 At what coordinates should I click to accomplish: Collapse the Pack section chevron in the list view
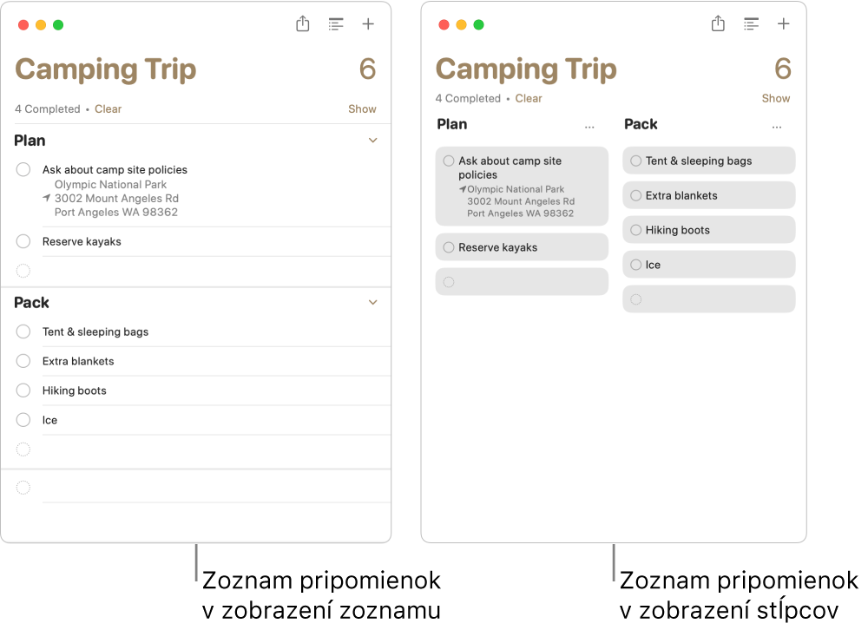(373, 302)
